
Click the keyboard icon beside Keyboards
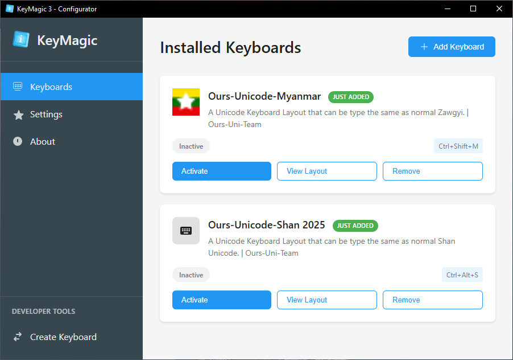tap(18, 87)
